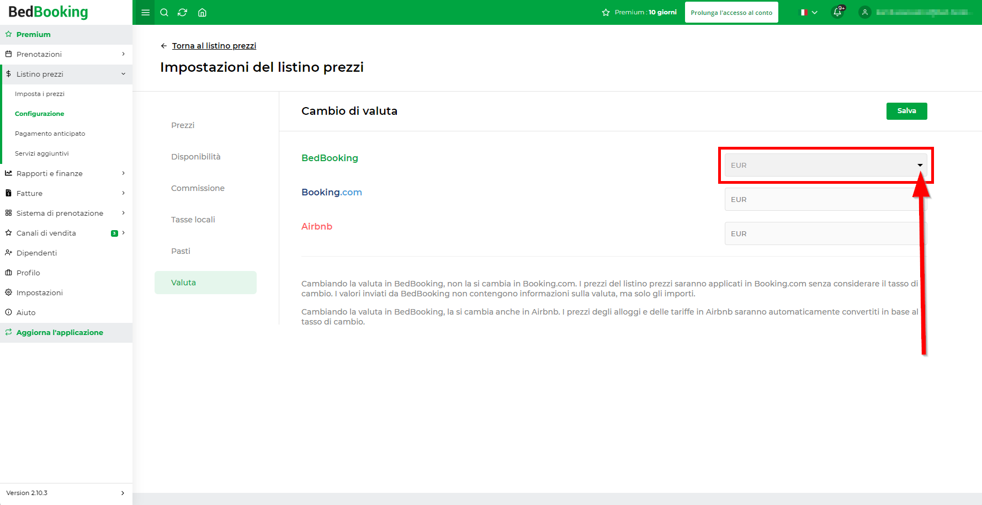Screen dimensions: 982x505
Task: Expand the Fatture sidebar chevron
Action: click(x=123, y=193)
